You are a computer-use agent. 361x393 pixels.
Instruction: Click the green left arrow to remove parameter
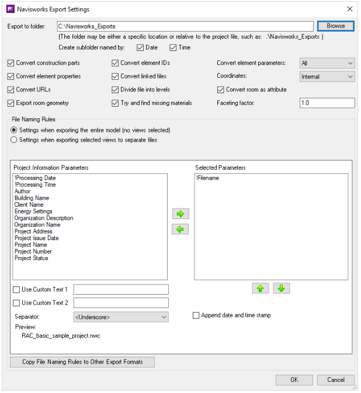point(180,229)
